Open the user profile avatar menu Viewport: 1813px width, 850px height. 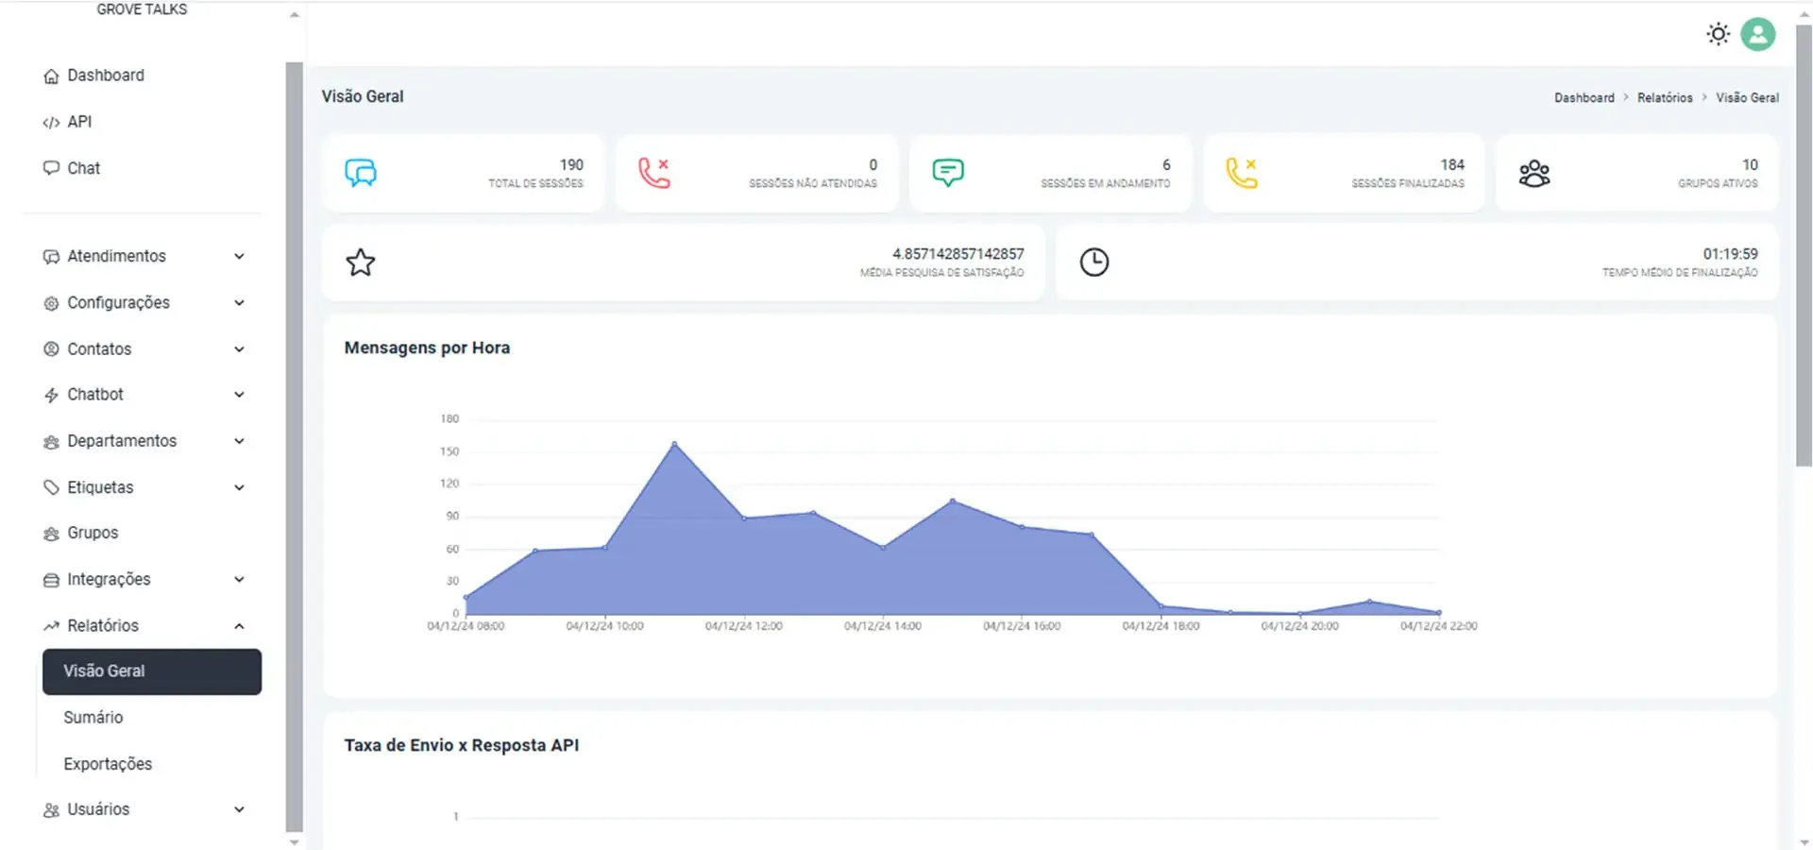pos(1757,35)
